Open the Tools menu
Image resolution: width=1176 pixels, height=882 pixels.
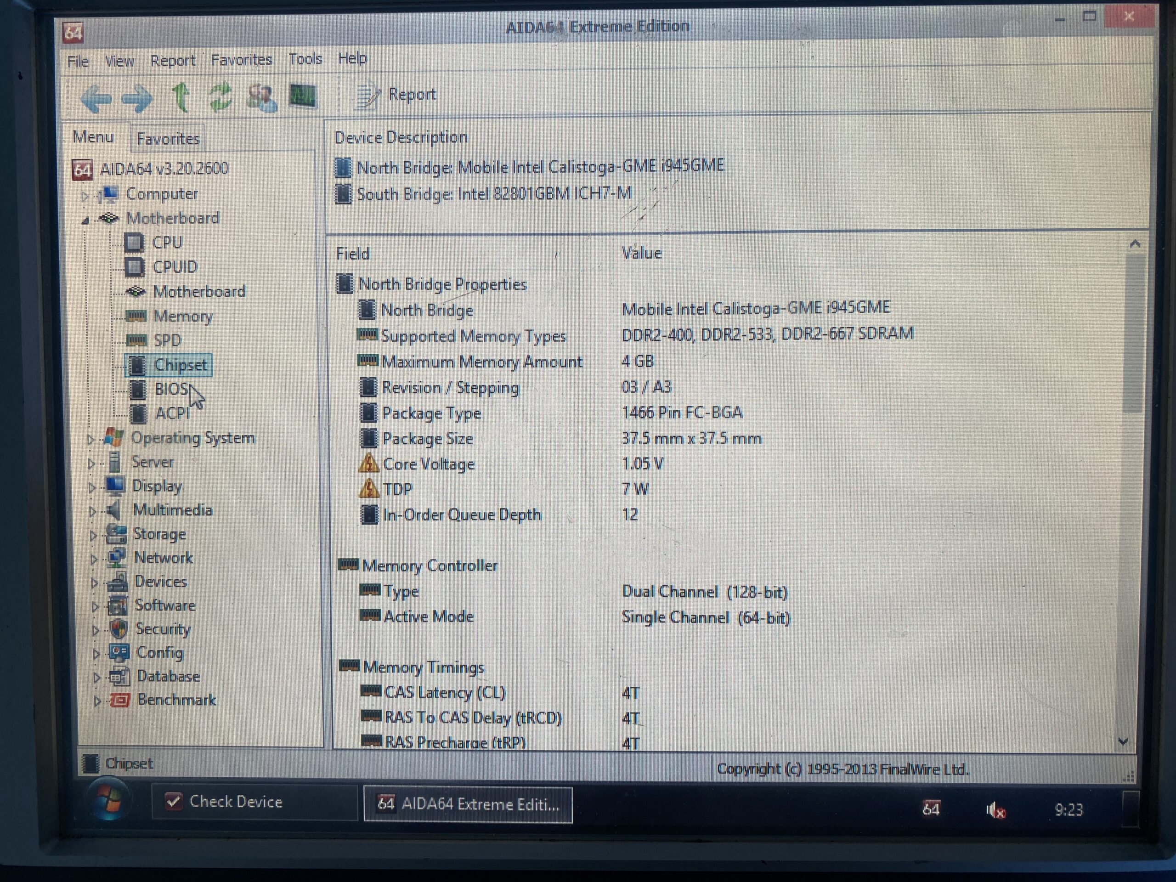pos(305,58)
